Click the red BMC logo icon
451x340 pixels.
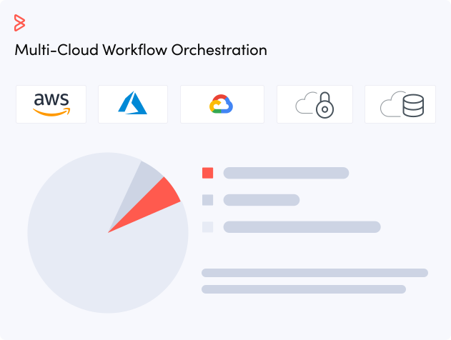19,23
